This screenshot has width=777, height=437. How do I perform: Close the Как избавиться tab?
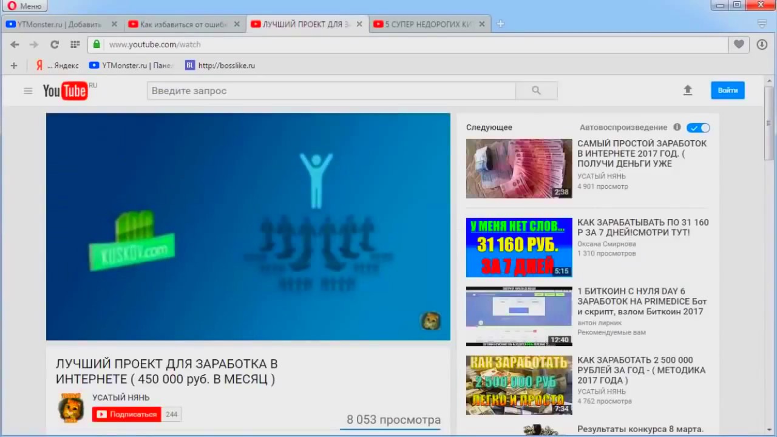pos(237,24)
